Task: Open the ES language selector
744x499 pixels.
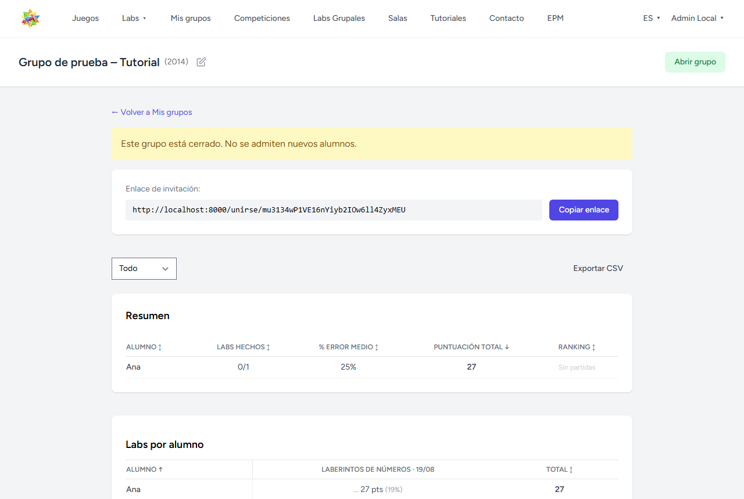Action: (652, 19)
